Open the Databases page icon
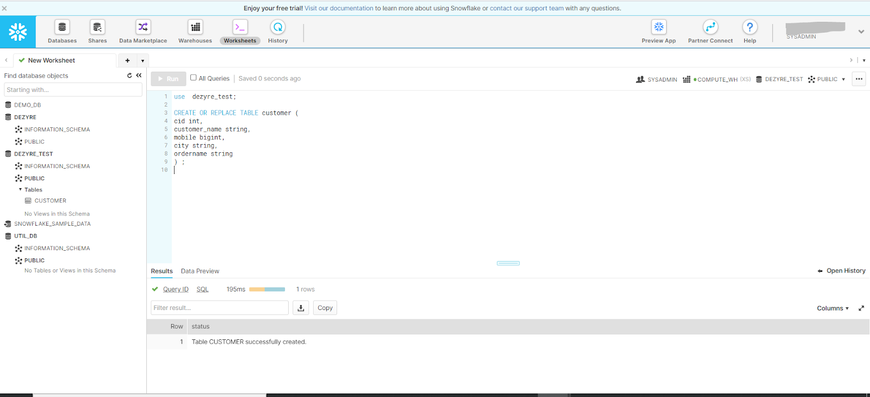 tap(62, 27)
